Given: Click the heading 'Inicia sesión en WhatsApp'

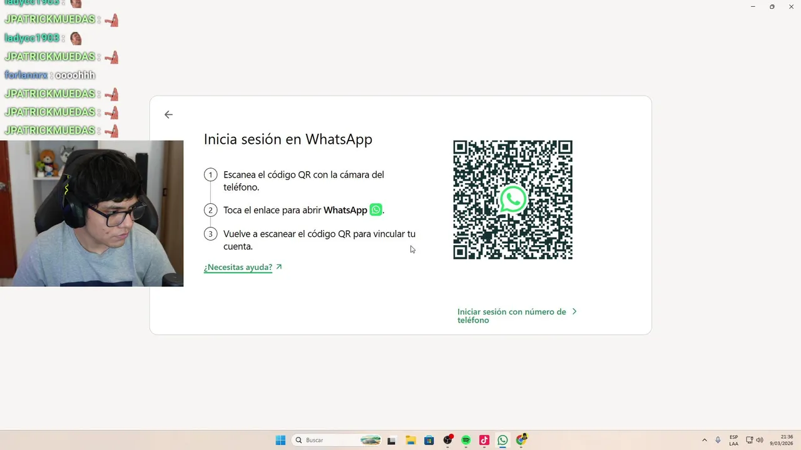Looking at the screenshot, I should click(x=288, y=139).
